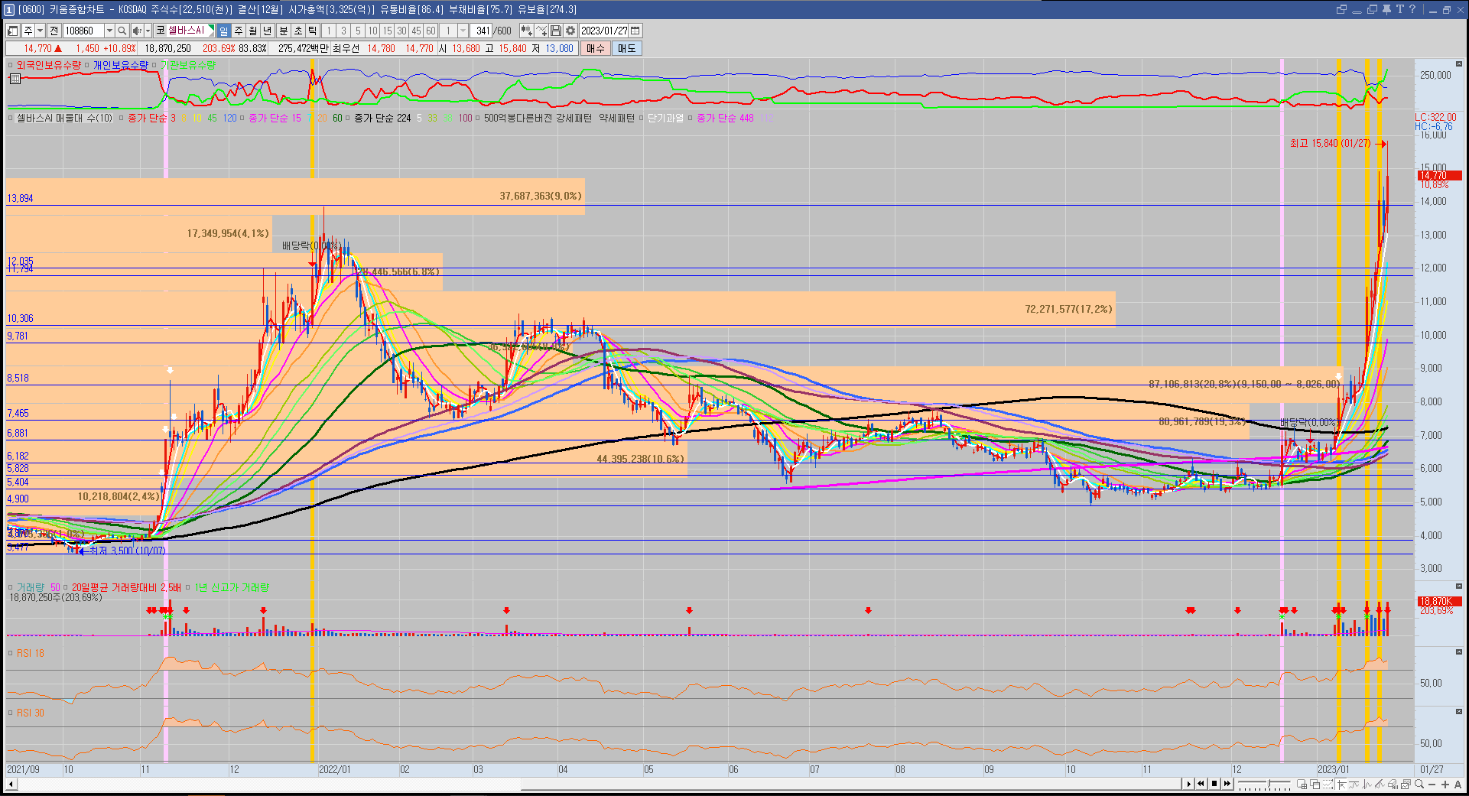Click the overlapping windows icon in bottom toolbar

point(1315,784)
